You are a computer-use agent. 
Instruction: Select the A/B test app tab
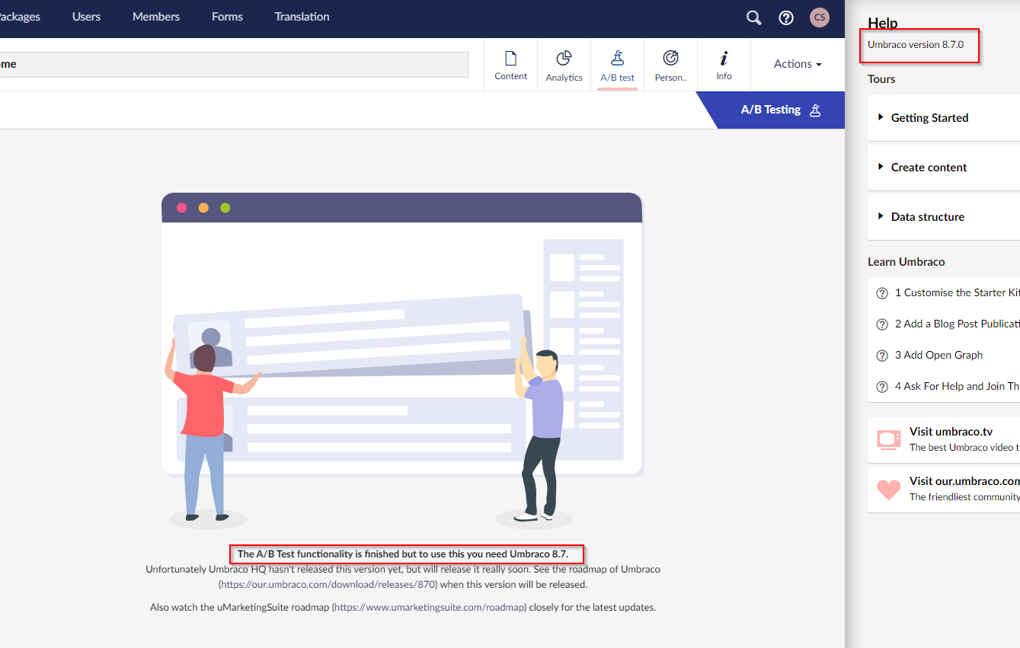tap(617, 65)
